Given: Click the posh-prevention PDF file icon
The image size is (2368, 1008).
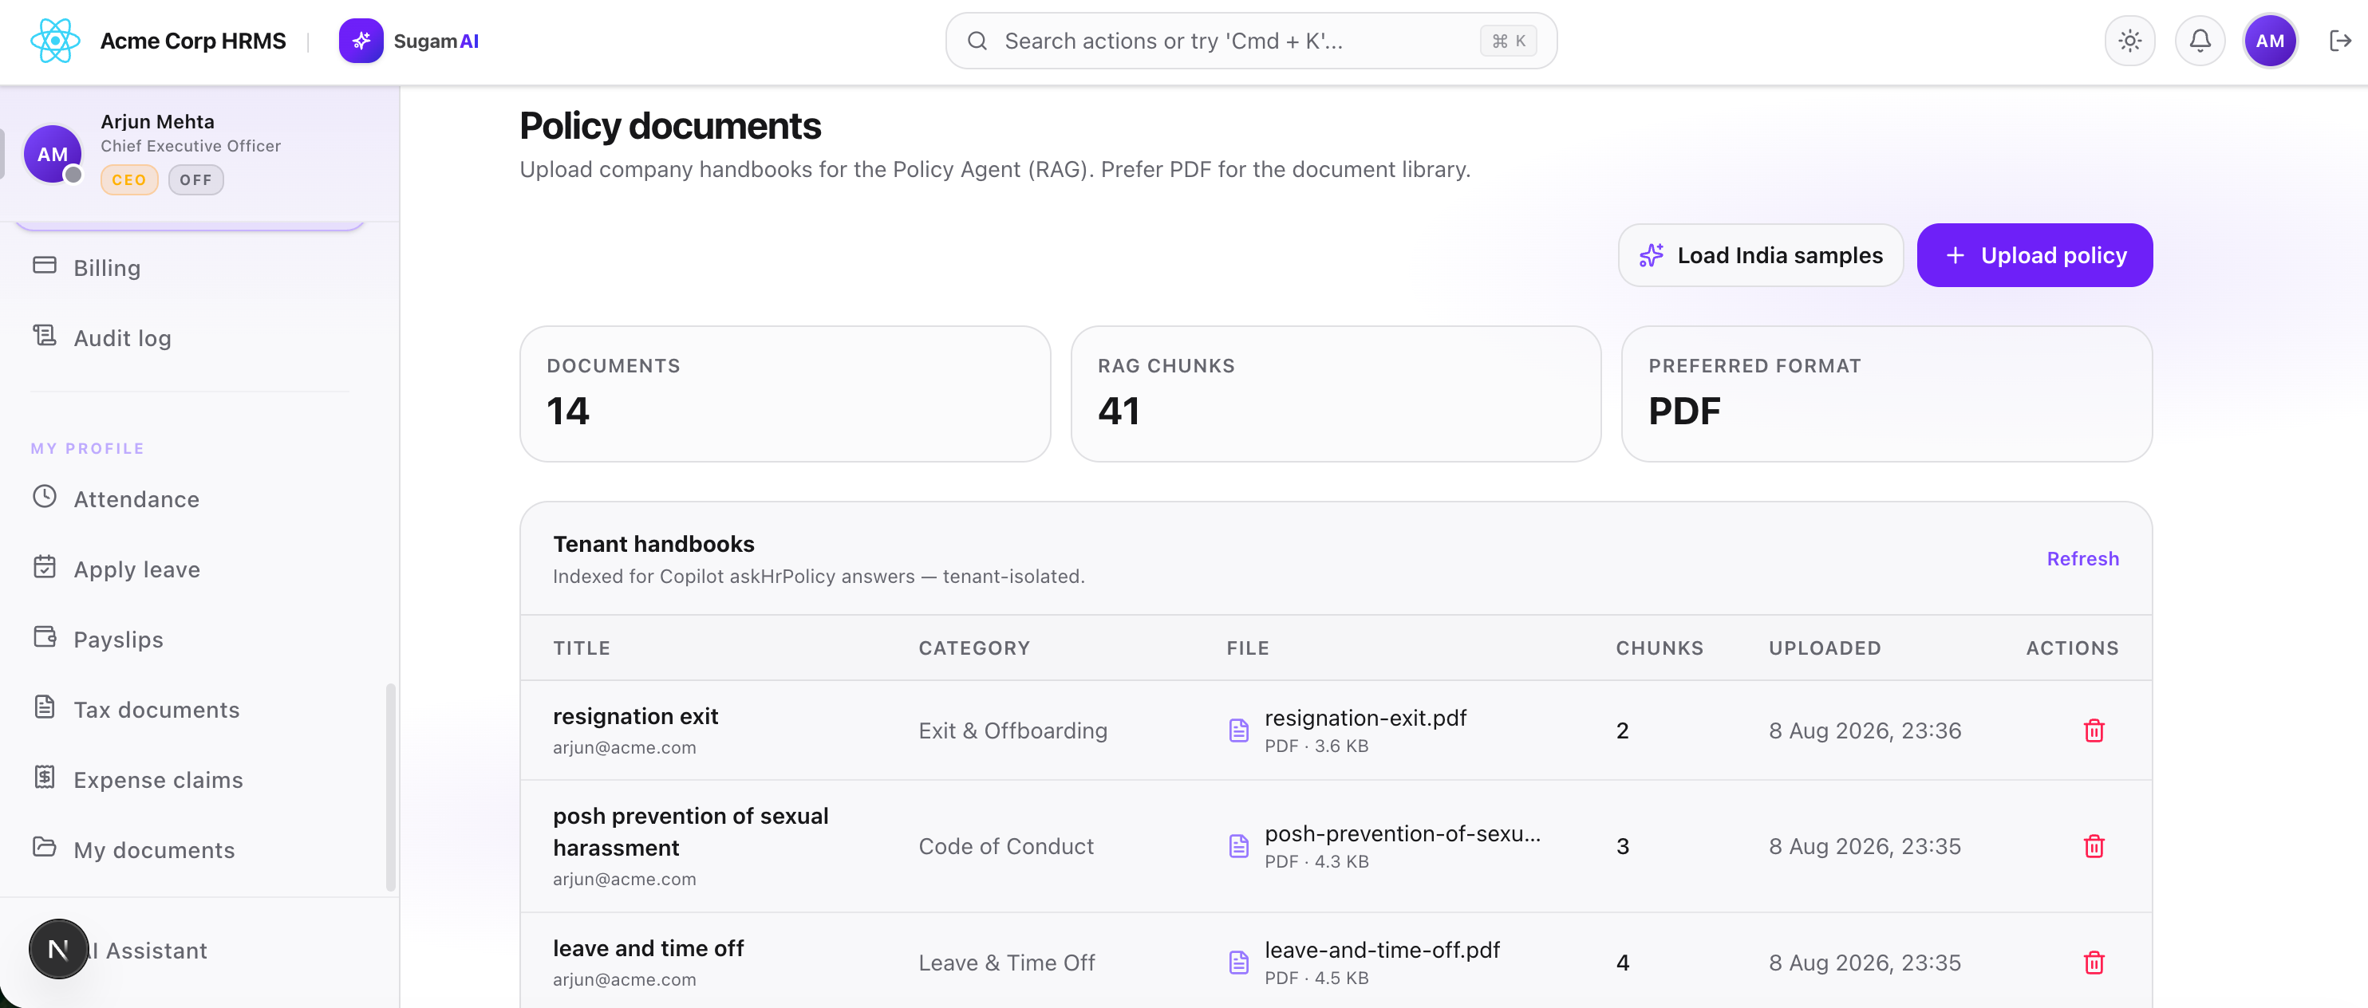Looking at the screenshot, I should [1238, 846].
